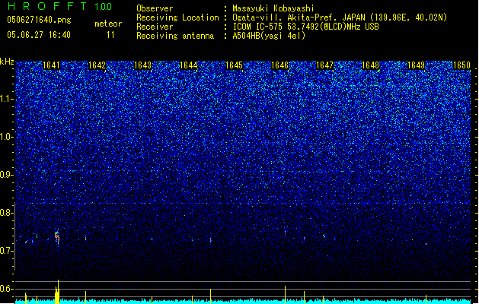Click the tallest yellow intensity spike near 1641
The image size is (479, 304).
[58, 291]
